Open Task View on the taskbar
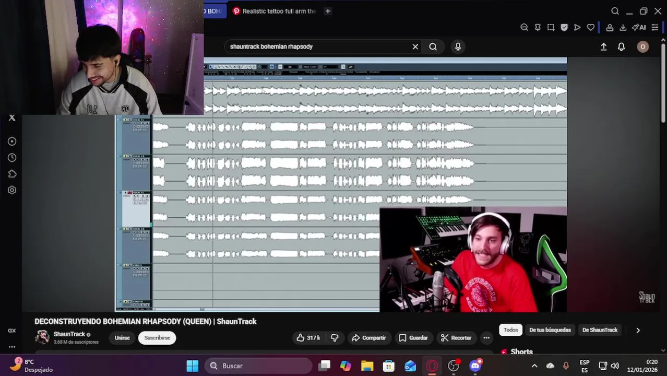The height and width of the screenshot is (376, 667). [x=325, y=366]
